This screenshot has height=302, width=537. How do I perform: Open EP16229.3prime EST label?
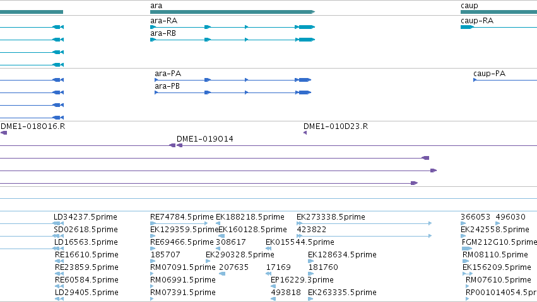[x=302, y=280]
